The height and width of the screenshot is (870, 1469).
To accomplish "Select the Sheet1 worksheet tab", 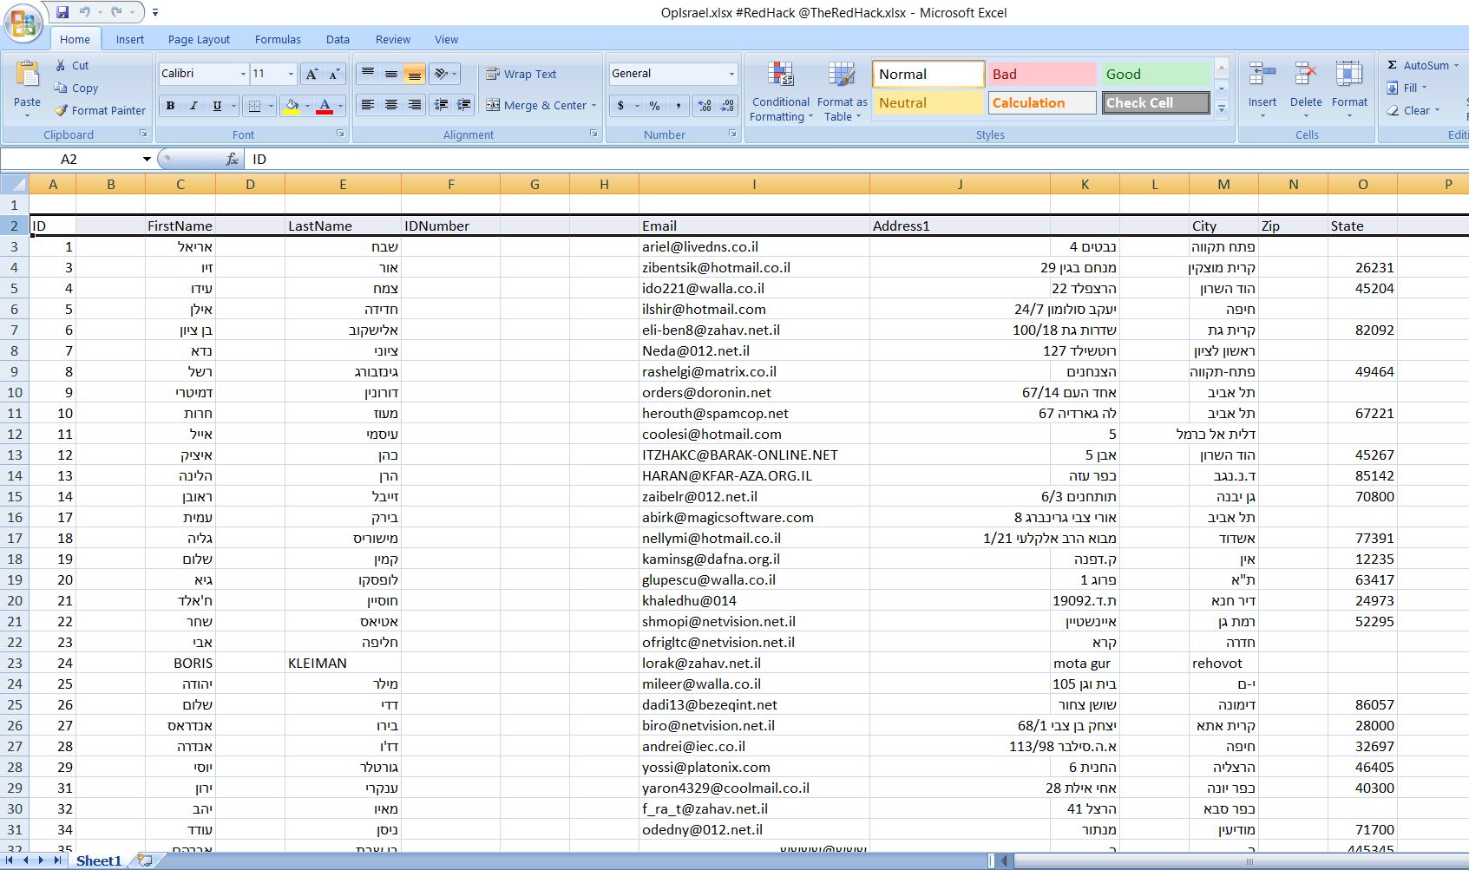I will pyautogui.click(x=98, y=860).
